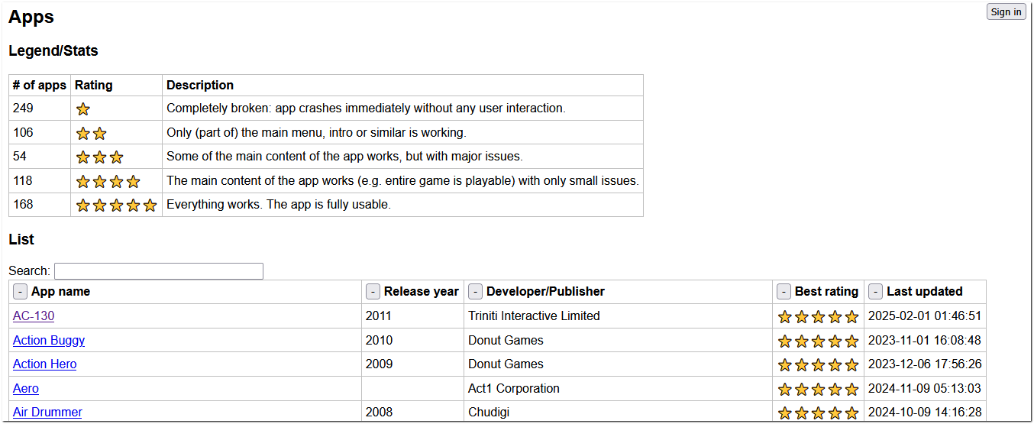
Task: Click the 'Completely broken' description text
Action: (366, 108)
